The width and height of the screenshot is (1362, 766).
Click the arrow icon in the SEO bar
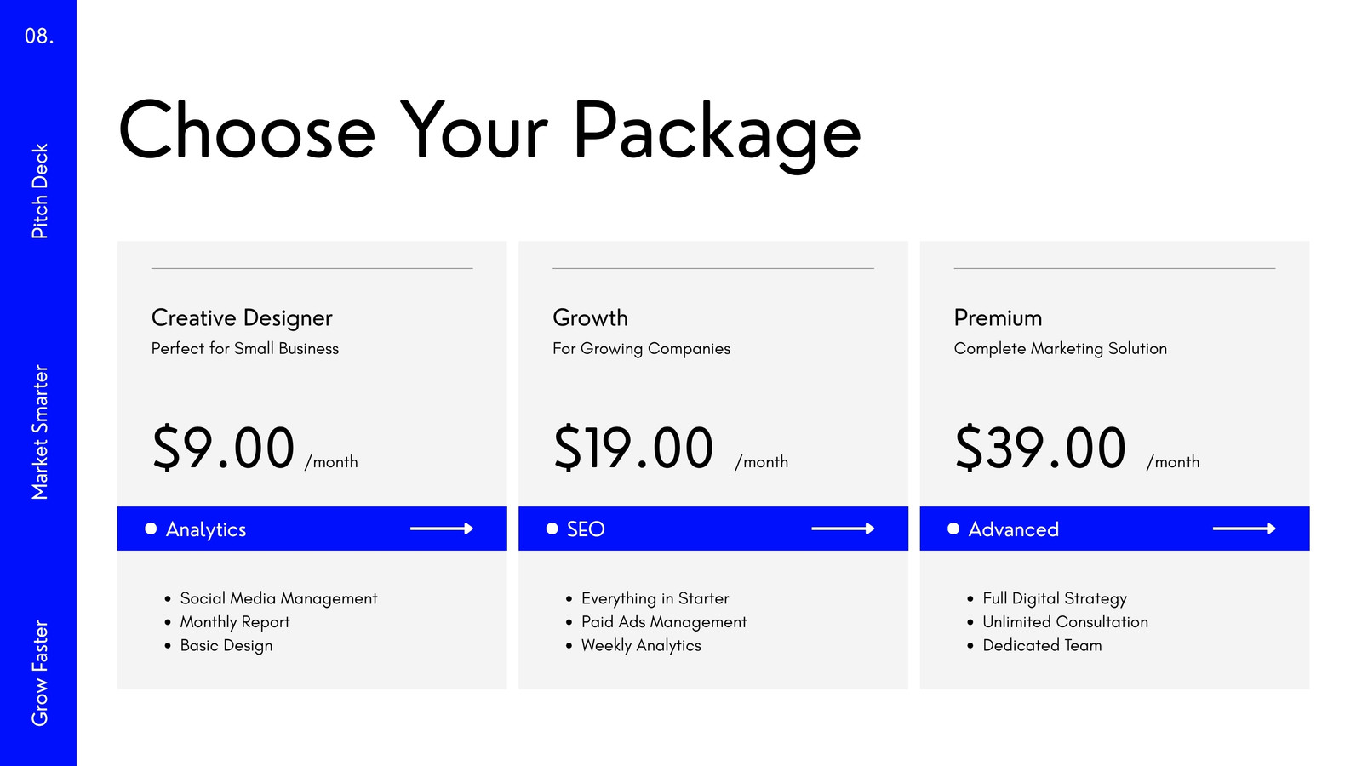point(843,529)
